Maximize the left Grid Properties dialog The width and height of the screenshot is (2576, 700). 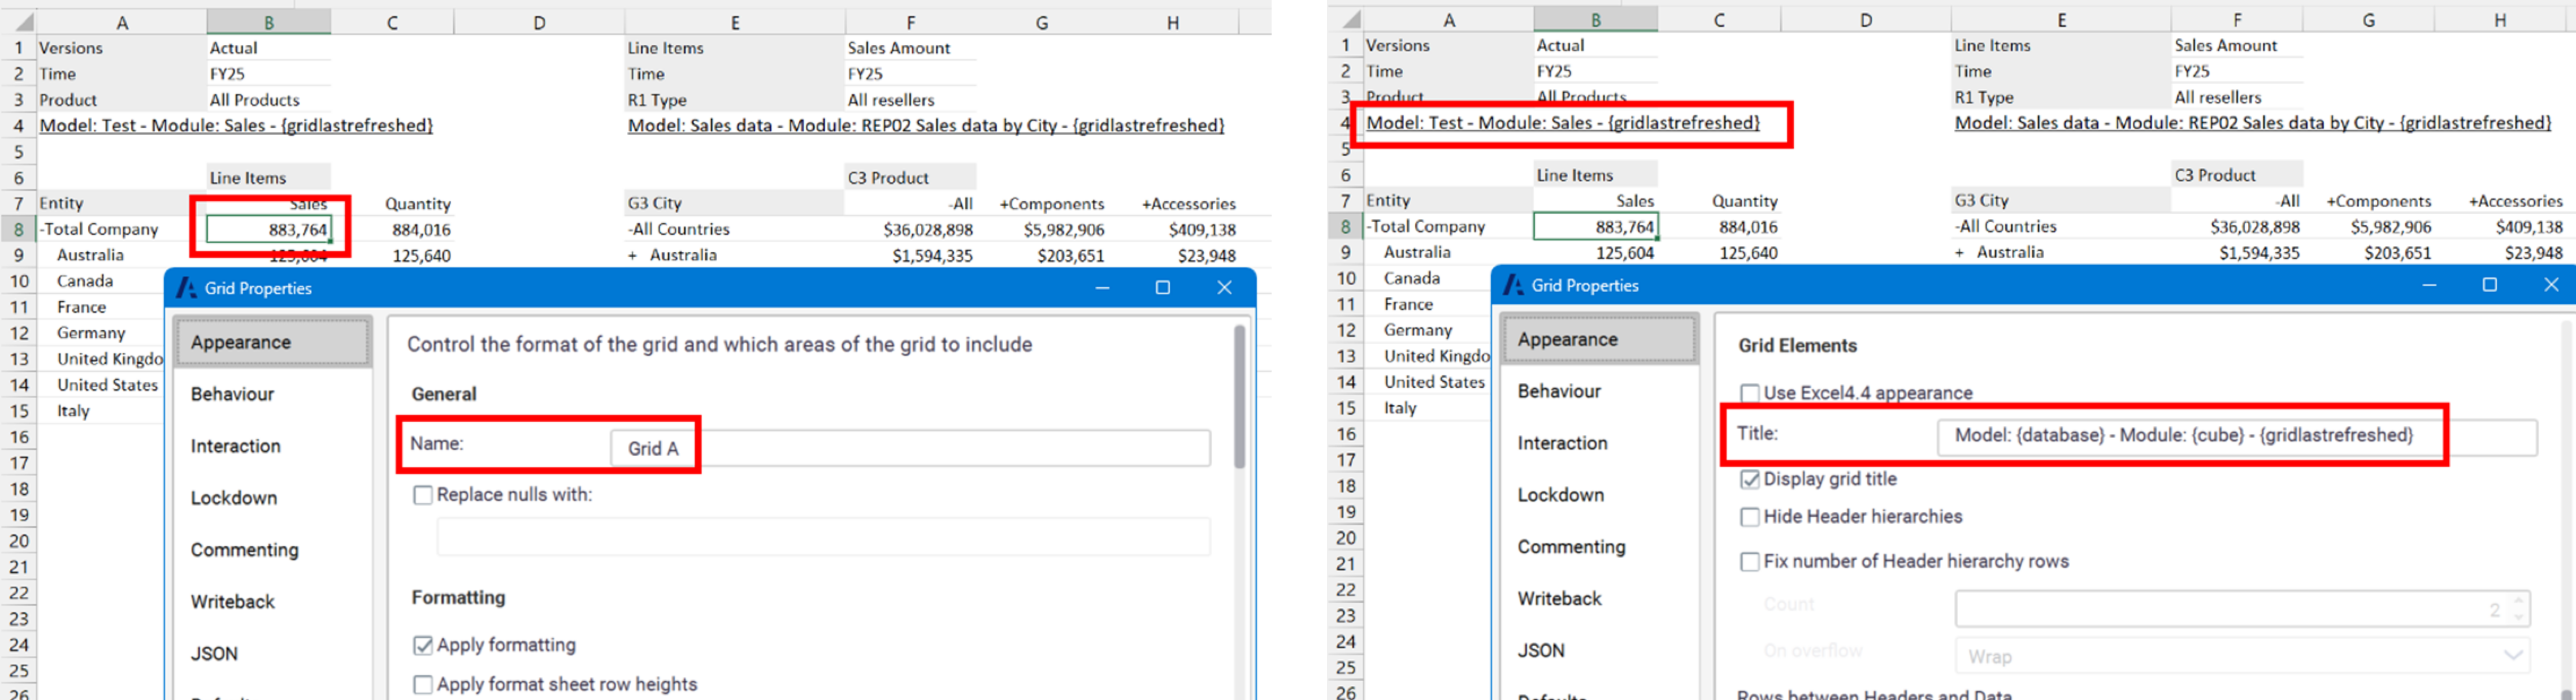1162,288
